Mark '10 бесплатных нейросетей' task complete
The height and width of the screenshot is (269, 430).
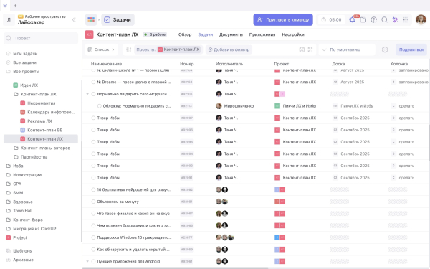[93, 189]
